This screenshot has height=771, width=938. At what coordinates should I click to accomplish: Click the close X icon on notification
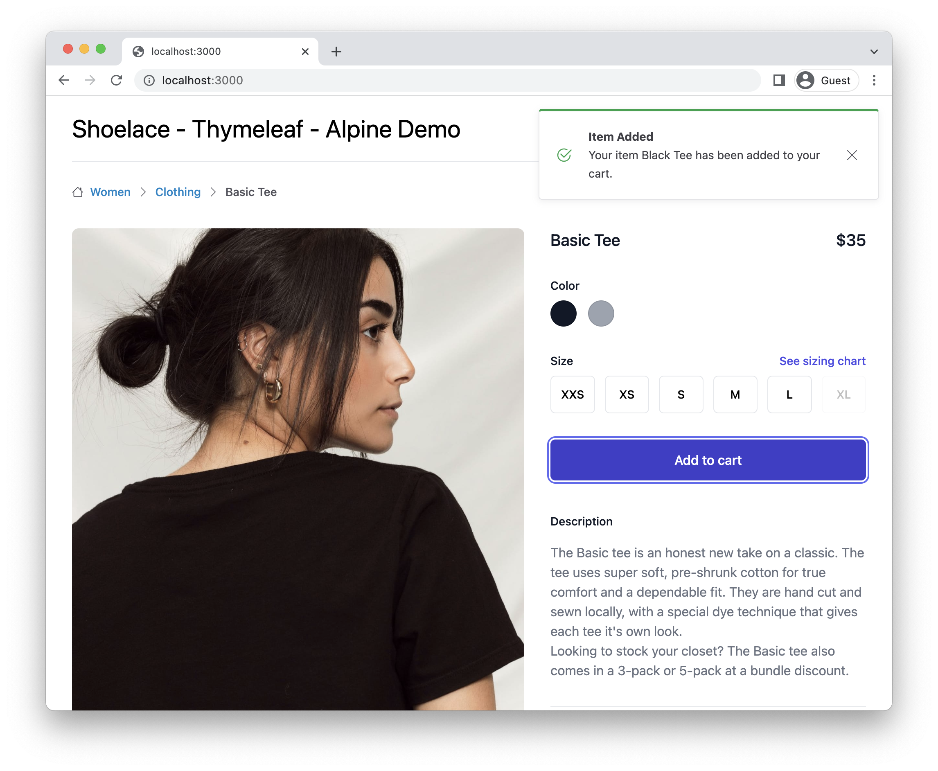pos(852,155)
